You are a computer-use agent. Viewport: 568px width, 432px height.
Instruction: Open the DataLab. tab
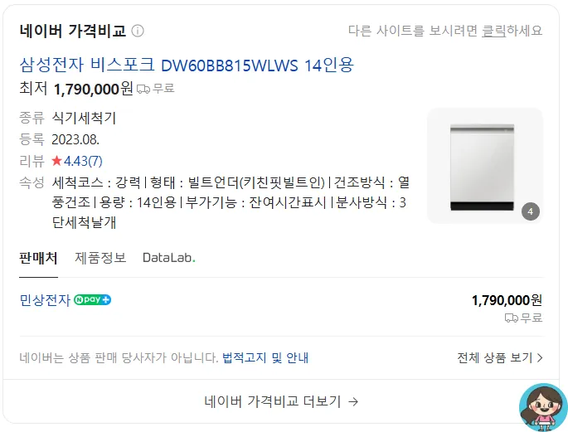tap(169, 258)
